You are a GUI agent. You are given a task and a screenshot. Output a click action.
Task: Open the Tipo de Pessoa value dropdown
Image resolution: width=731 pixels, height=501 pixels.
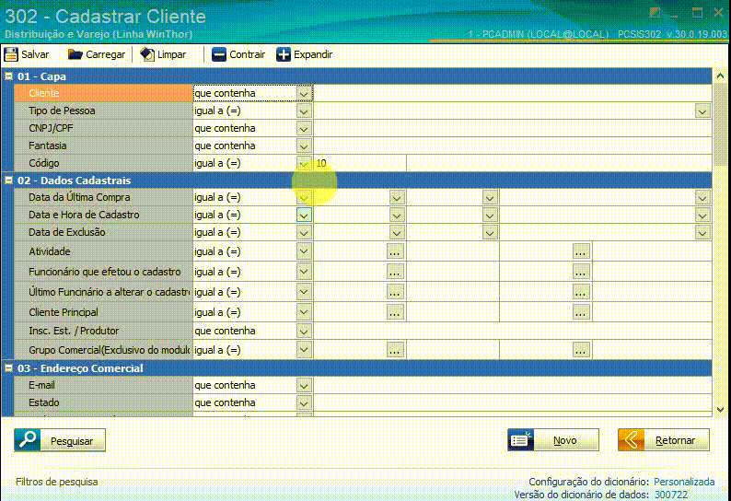coord(702,111)
